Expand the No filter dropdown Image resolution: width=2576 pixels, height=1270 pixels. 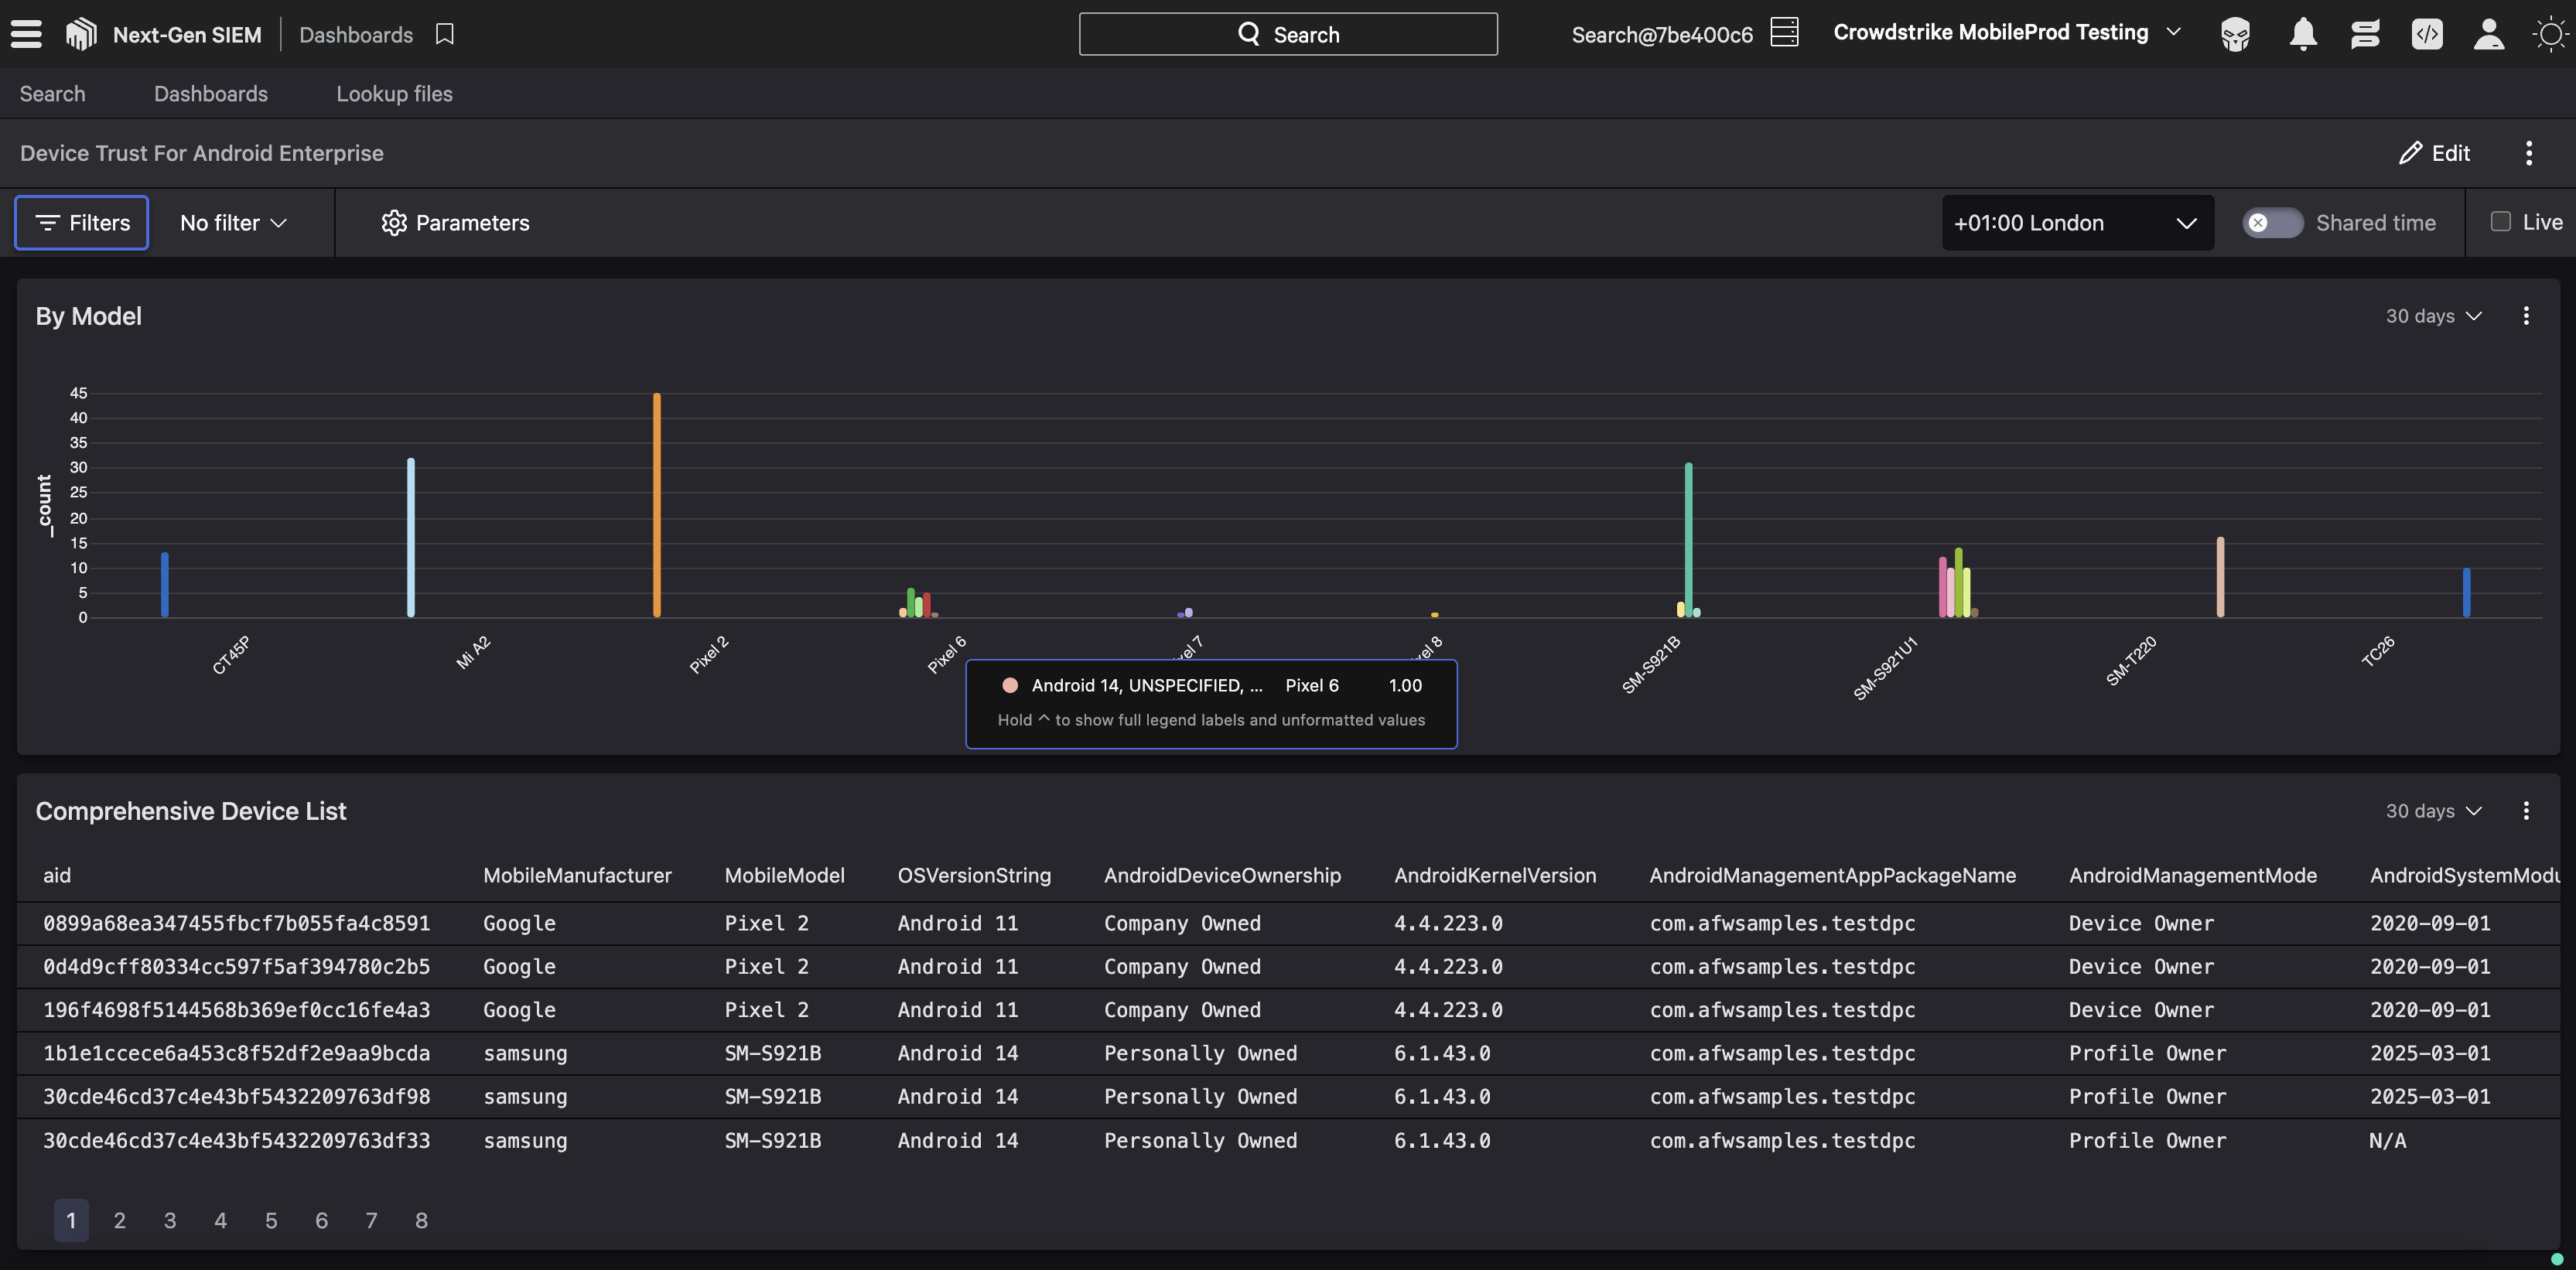coord(234,222)
